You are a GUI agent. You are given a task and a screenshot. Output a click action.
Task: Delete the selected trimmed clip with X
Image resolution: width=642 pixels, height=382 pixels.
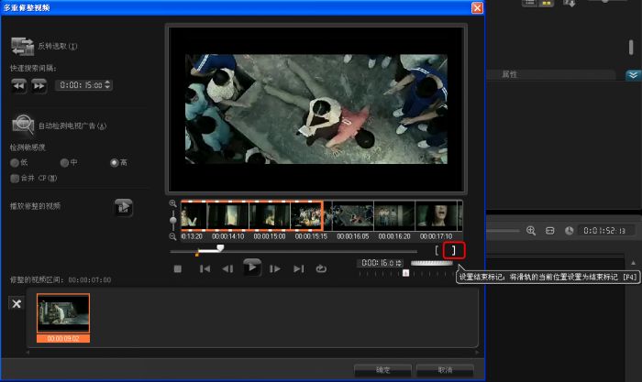pyautogui.click(x=16, y=303)
